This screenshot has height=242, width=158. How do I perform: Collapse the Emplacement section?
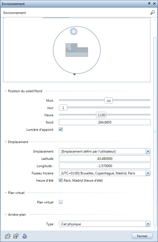[x=6, y=142]
